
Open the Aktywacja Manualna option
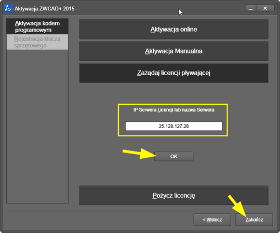[174, 51]
